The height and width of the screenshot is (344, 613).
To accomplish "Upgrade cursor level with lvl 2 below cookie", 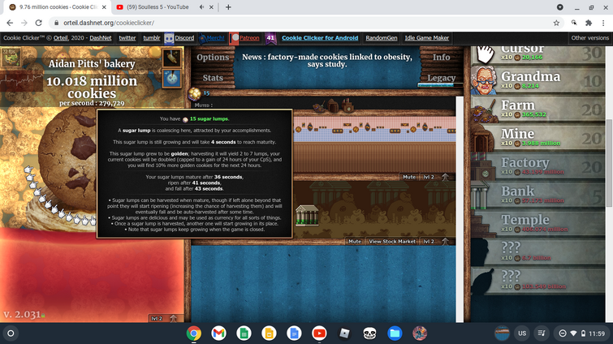I will click(163, 318).
